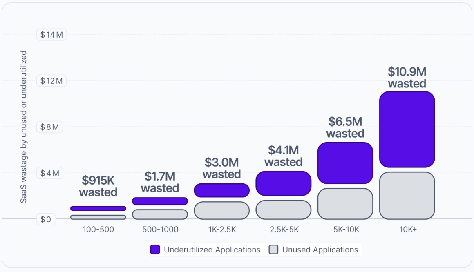Select the 500-1000 axis category label
This screenshot has height=272, width=474.
160,230
